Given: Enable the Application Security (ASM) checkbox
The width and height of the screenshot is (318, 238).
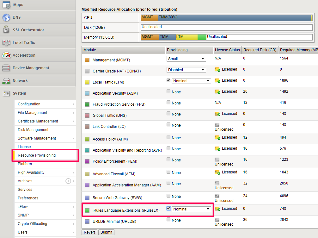Looking at the screenshot, I should point(168,91).
